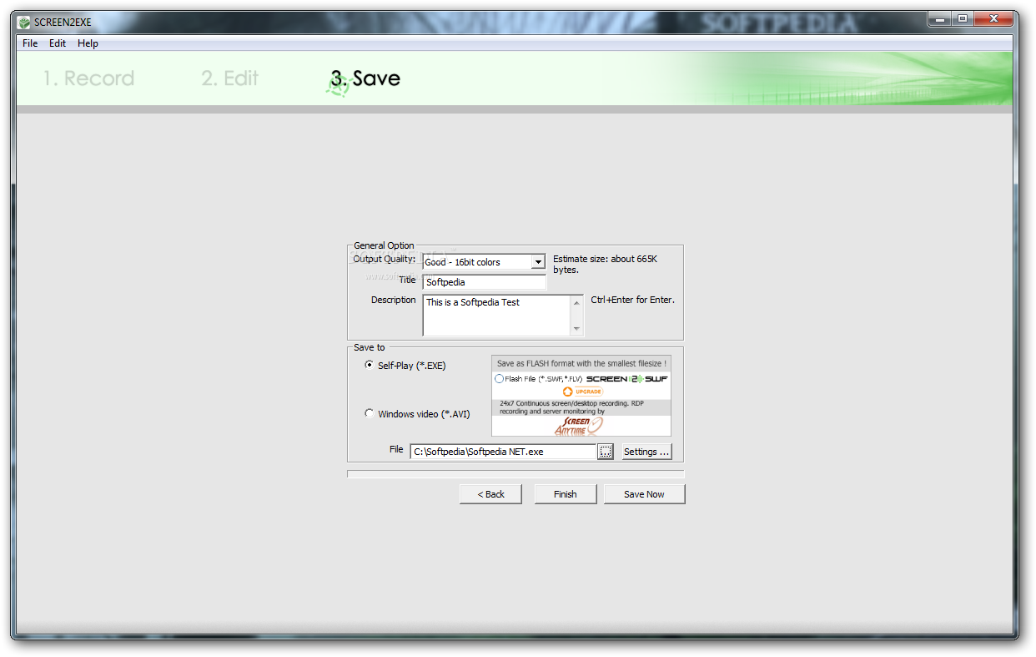Click the File path input field
Image resolution: width=1036 pixels, height=657 pixels.
(503, 452)
